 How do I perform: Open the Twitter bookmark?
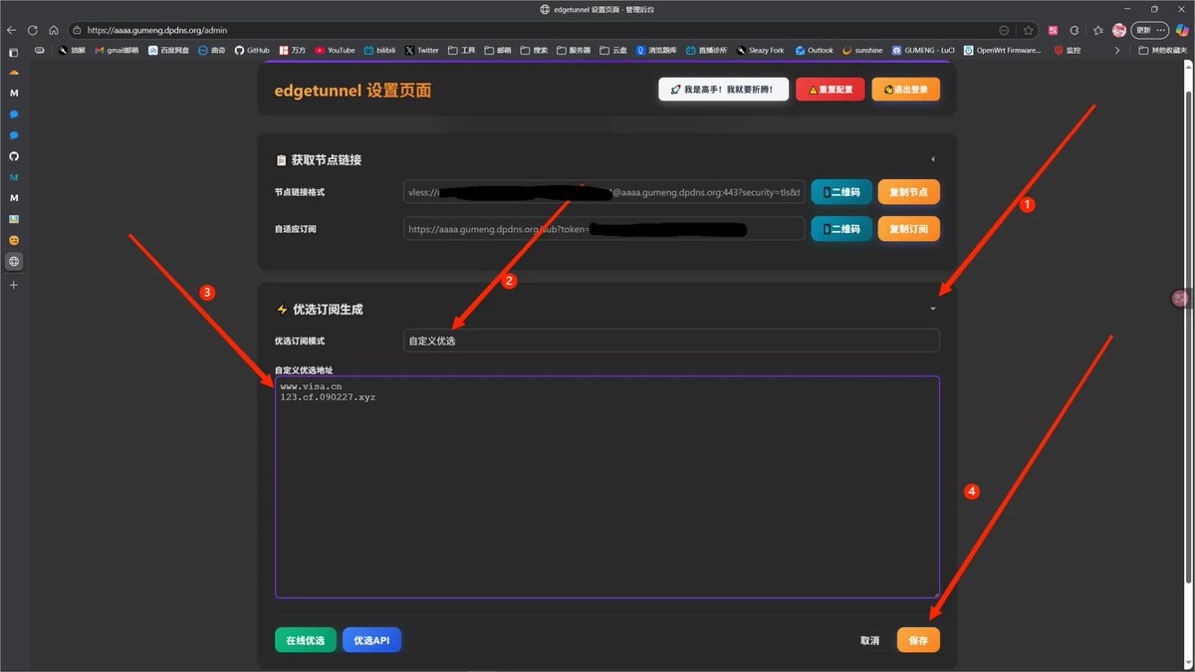pos(422,50)
